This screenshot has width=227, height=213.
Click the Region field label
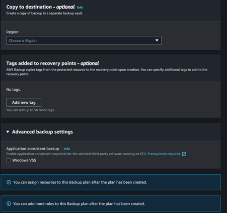point(13,32)
